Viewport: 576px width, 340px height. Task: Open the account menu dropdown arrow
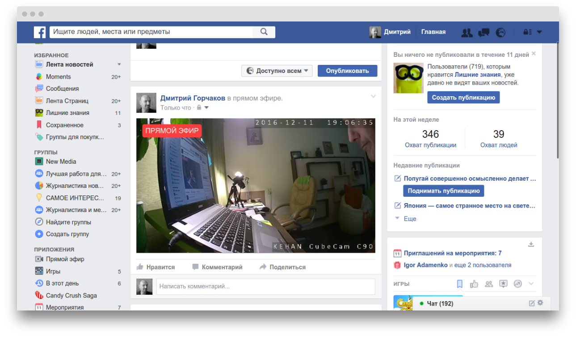pos(539,32)
